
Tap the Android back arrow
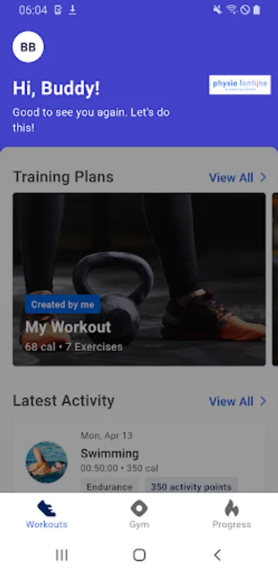coord(217,555)
